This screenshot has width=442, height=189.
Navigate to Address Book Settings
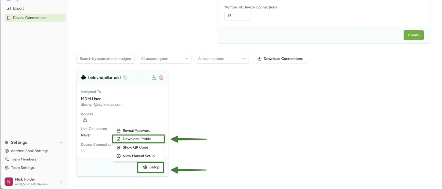coord(30,151)
